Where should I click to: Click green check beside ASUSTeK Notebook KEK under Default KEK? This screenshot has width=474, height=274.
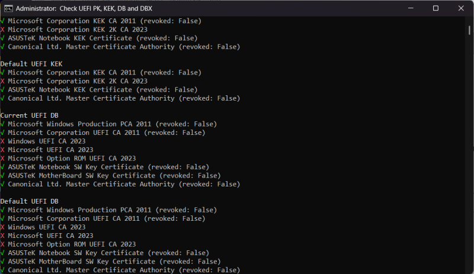[2, 90]
